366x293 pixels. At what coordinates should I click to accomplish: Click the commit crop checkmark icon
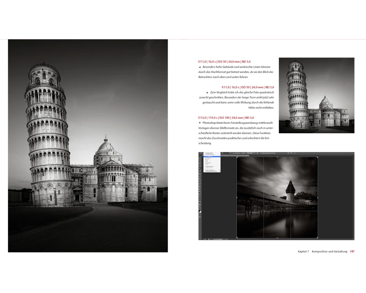coord(295,153)
